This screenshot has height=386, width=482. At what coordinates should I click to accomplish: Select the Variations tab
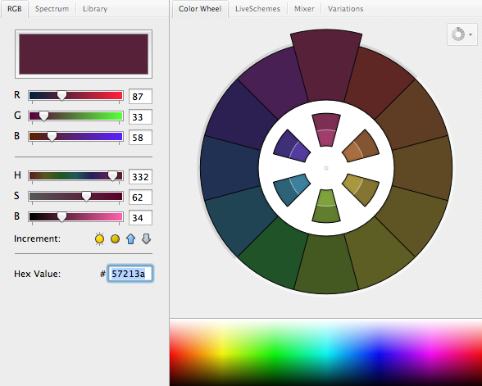tap(345, 8)
